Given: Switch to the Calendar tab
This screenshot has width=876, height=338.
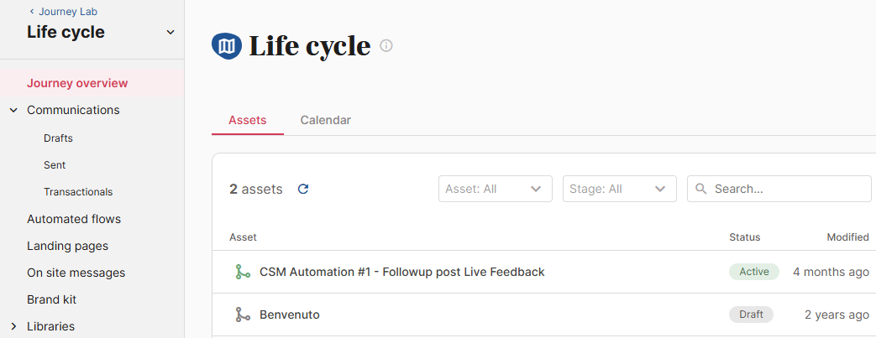Looking at the screenshot, I should point(326,120).
